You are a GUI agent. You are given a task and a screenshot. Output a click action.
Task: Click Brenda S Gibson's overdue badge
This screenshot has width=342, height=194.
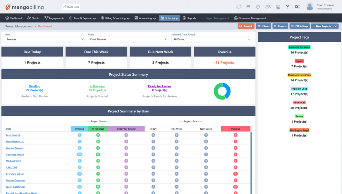(x=235, y=174)
